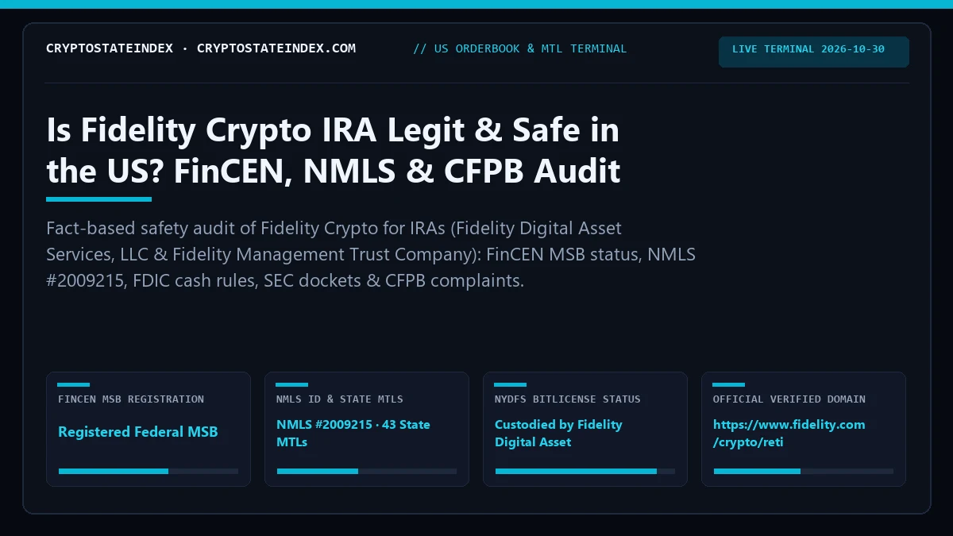Click the NMLS ID & STATE MTLS card label
The image size is (953, 536).
(x=340, y=399)
